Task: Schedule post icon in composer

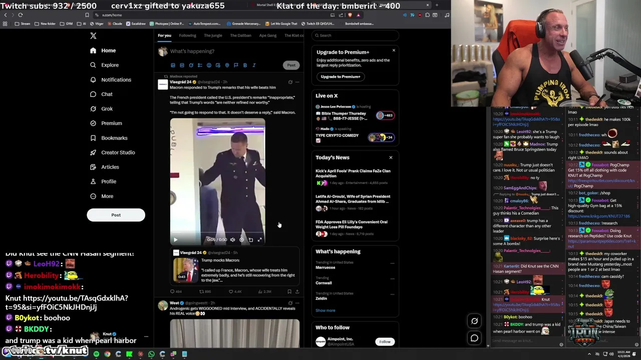Action: [x=218, y=65]
